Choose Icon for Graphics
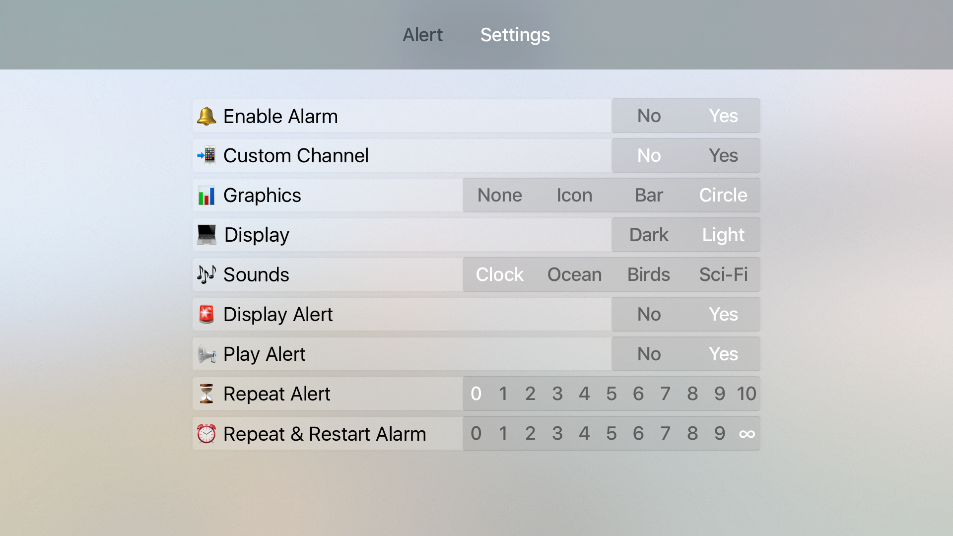The height and width of the screenshot is (536, 953). pyautogui.click(x=574, y=195)
